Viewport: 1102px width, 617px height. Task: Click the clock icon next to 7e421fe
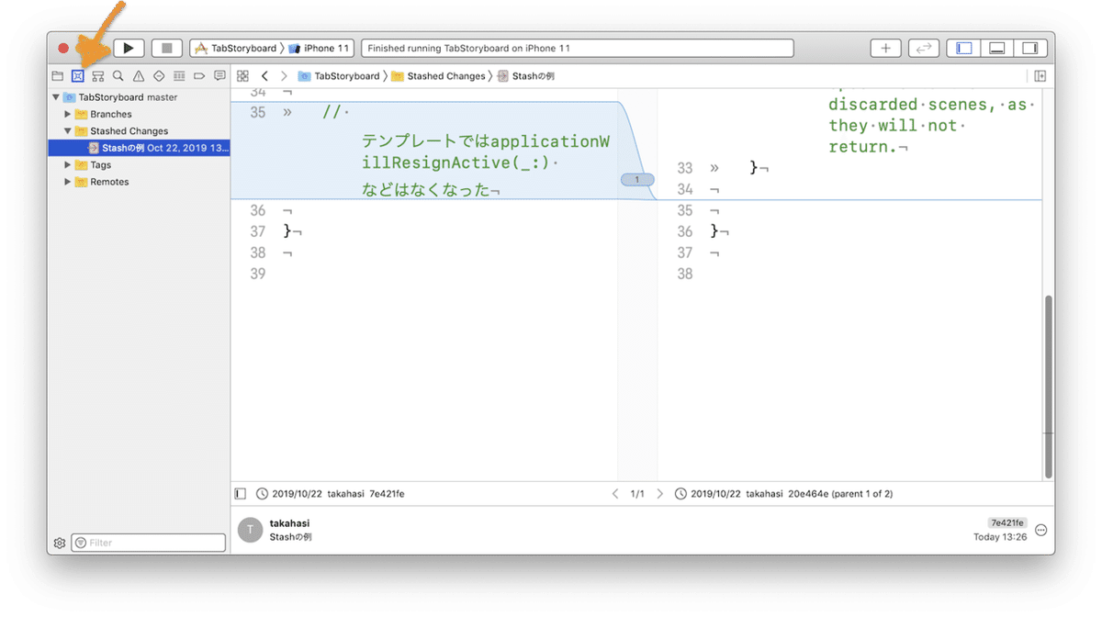(x=263, y=494)
